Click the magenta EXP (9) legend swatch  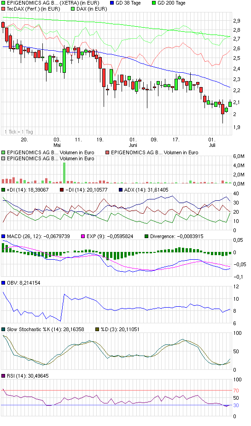pyautogui.click(x=83, y=236)
